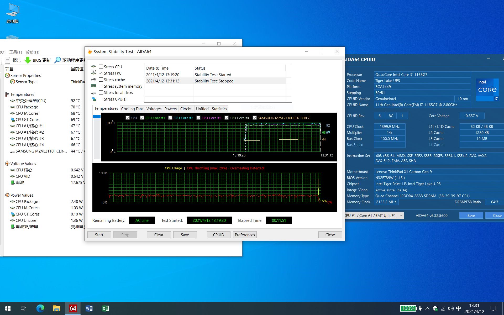504x315 pixels.
Task: Click Save in the AIDA64 CPUID window
Action: coord(471,216)
